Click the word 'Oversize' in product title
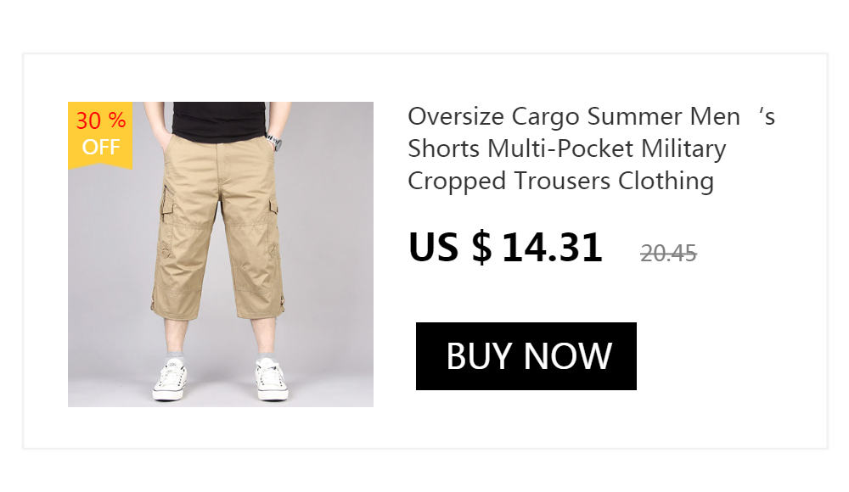Image resolution: width=849 pixels, height=492 pixels. 456,116
